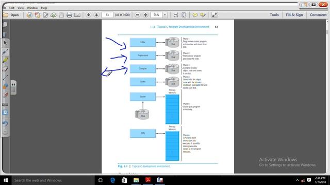
Task: Click the Fit width scrolling icon
Action: click(x=176, y=15)
